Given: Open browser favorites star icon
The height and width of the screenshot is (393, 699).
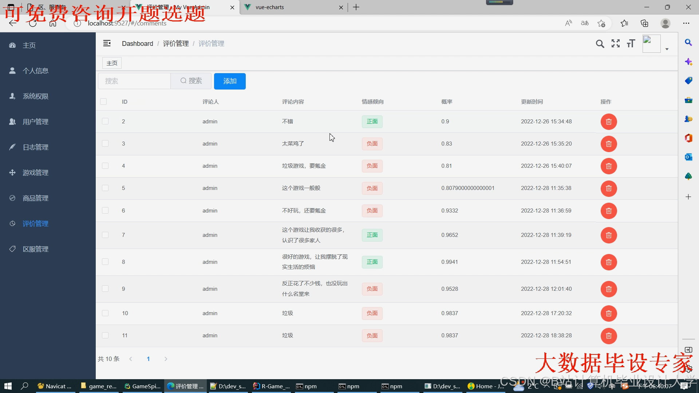Looking at the screenshot, I should pyautogui.click(x=624, y=23).
